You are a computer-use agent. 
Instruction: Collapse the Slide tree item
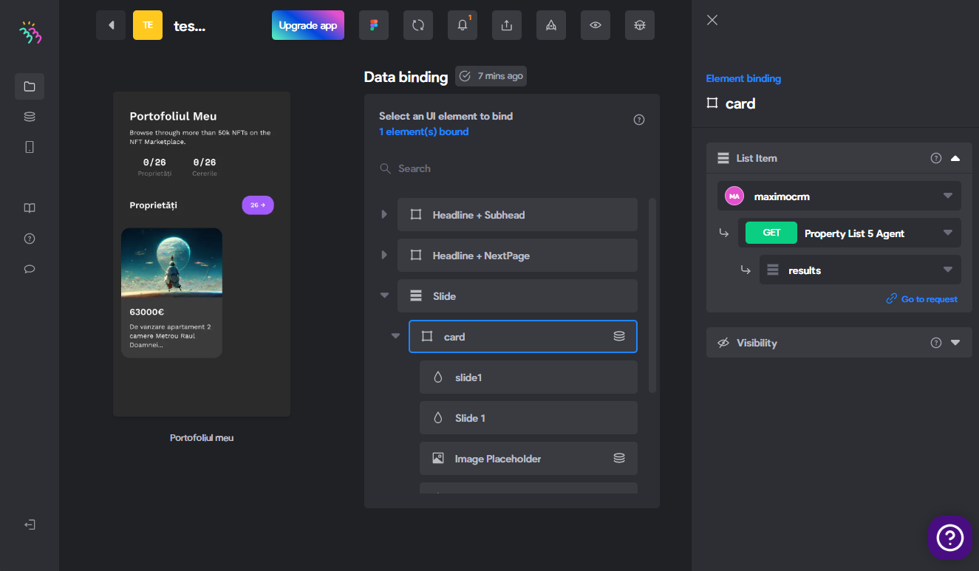384,296
